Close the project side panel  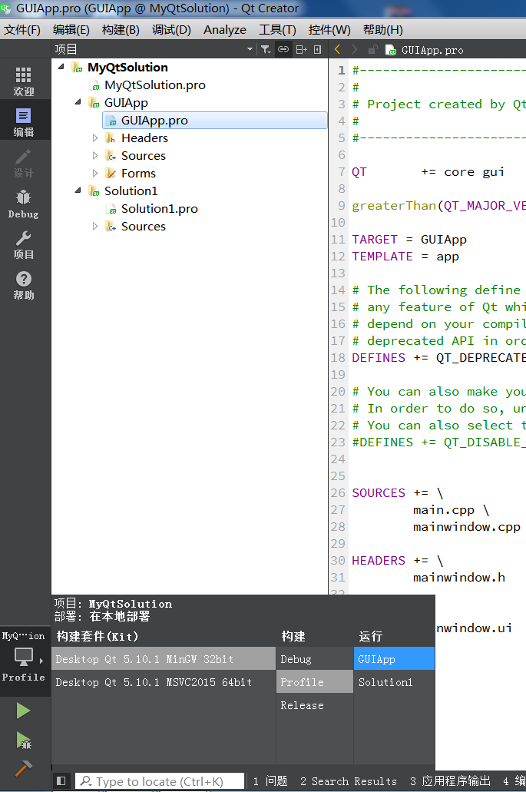coord(317,49)
